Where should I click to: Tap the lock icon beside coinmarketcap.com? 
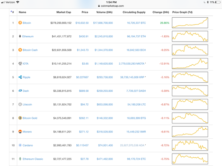[x=99, y=6]
